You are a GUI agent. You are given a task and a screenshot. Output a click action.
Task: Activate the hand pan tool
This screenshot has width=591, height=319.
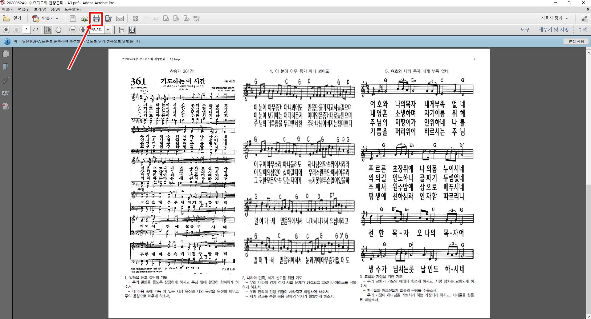(59, 30)
